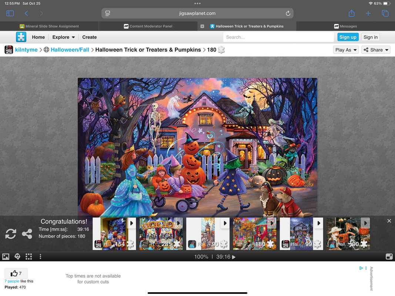Go back with the Safari back arrow
Image resolution: width=395 pixels, height=296 pixels.
26,13
